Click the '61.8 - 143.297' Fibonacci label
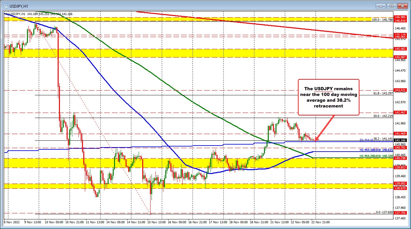 tap(383, 93)
